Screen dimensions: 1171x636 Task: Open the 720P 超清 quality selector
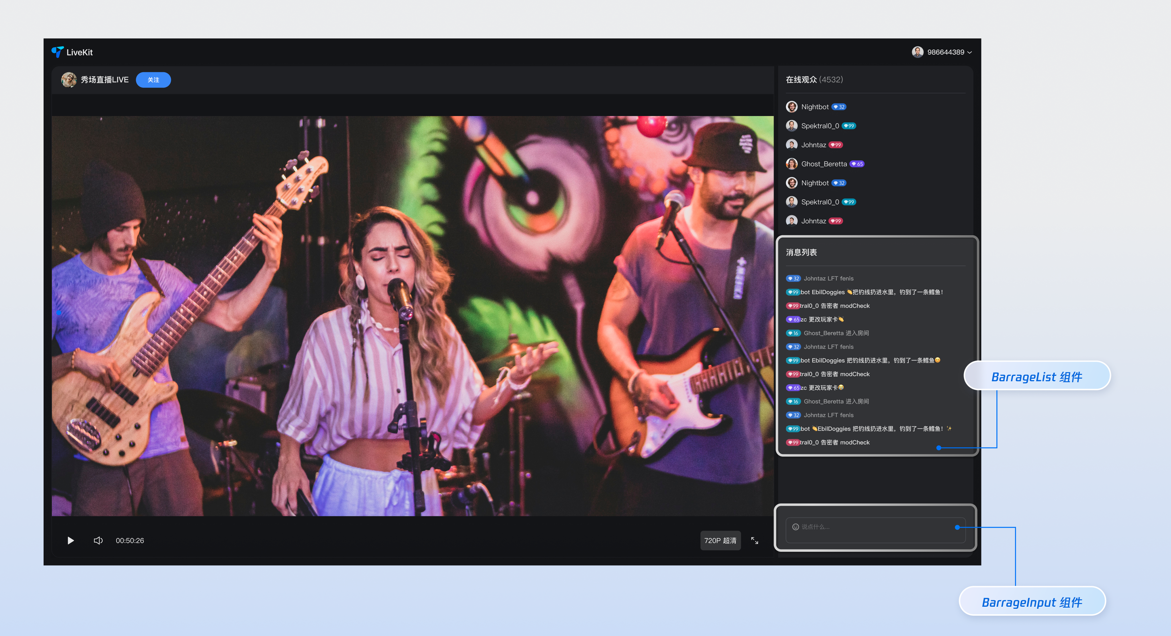click(x=720, y=540)
